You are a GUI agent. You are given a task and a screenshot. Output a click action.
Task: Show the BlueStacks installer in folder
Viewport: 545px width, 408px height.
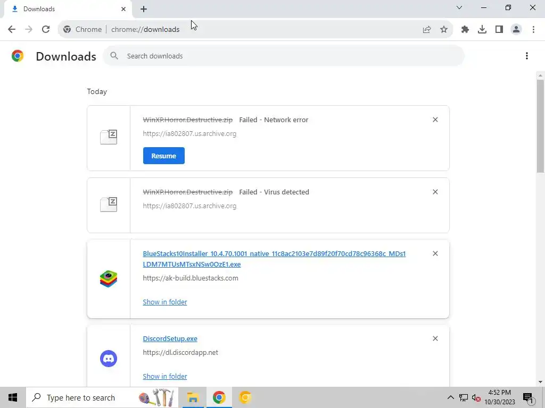click(x=165, y=302)
